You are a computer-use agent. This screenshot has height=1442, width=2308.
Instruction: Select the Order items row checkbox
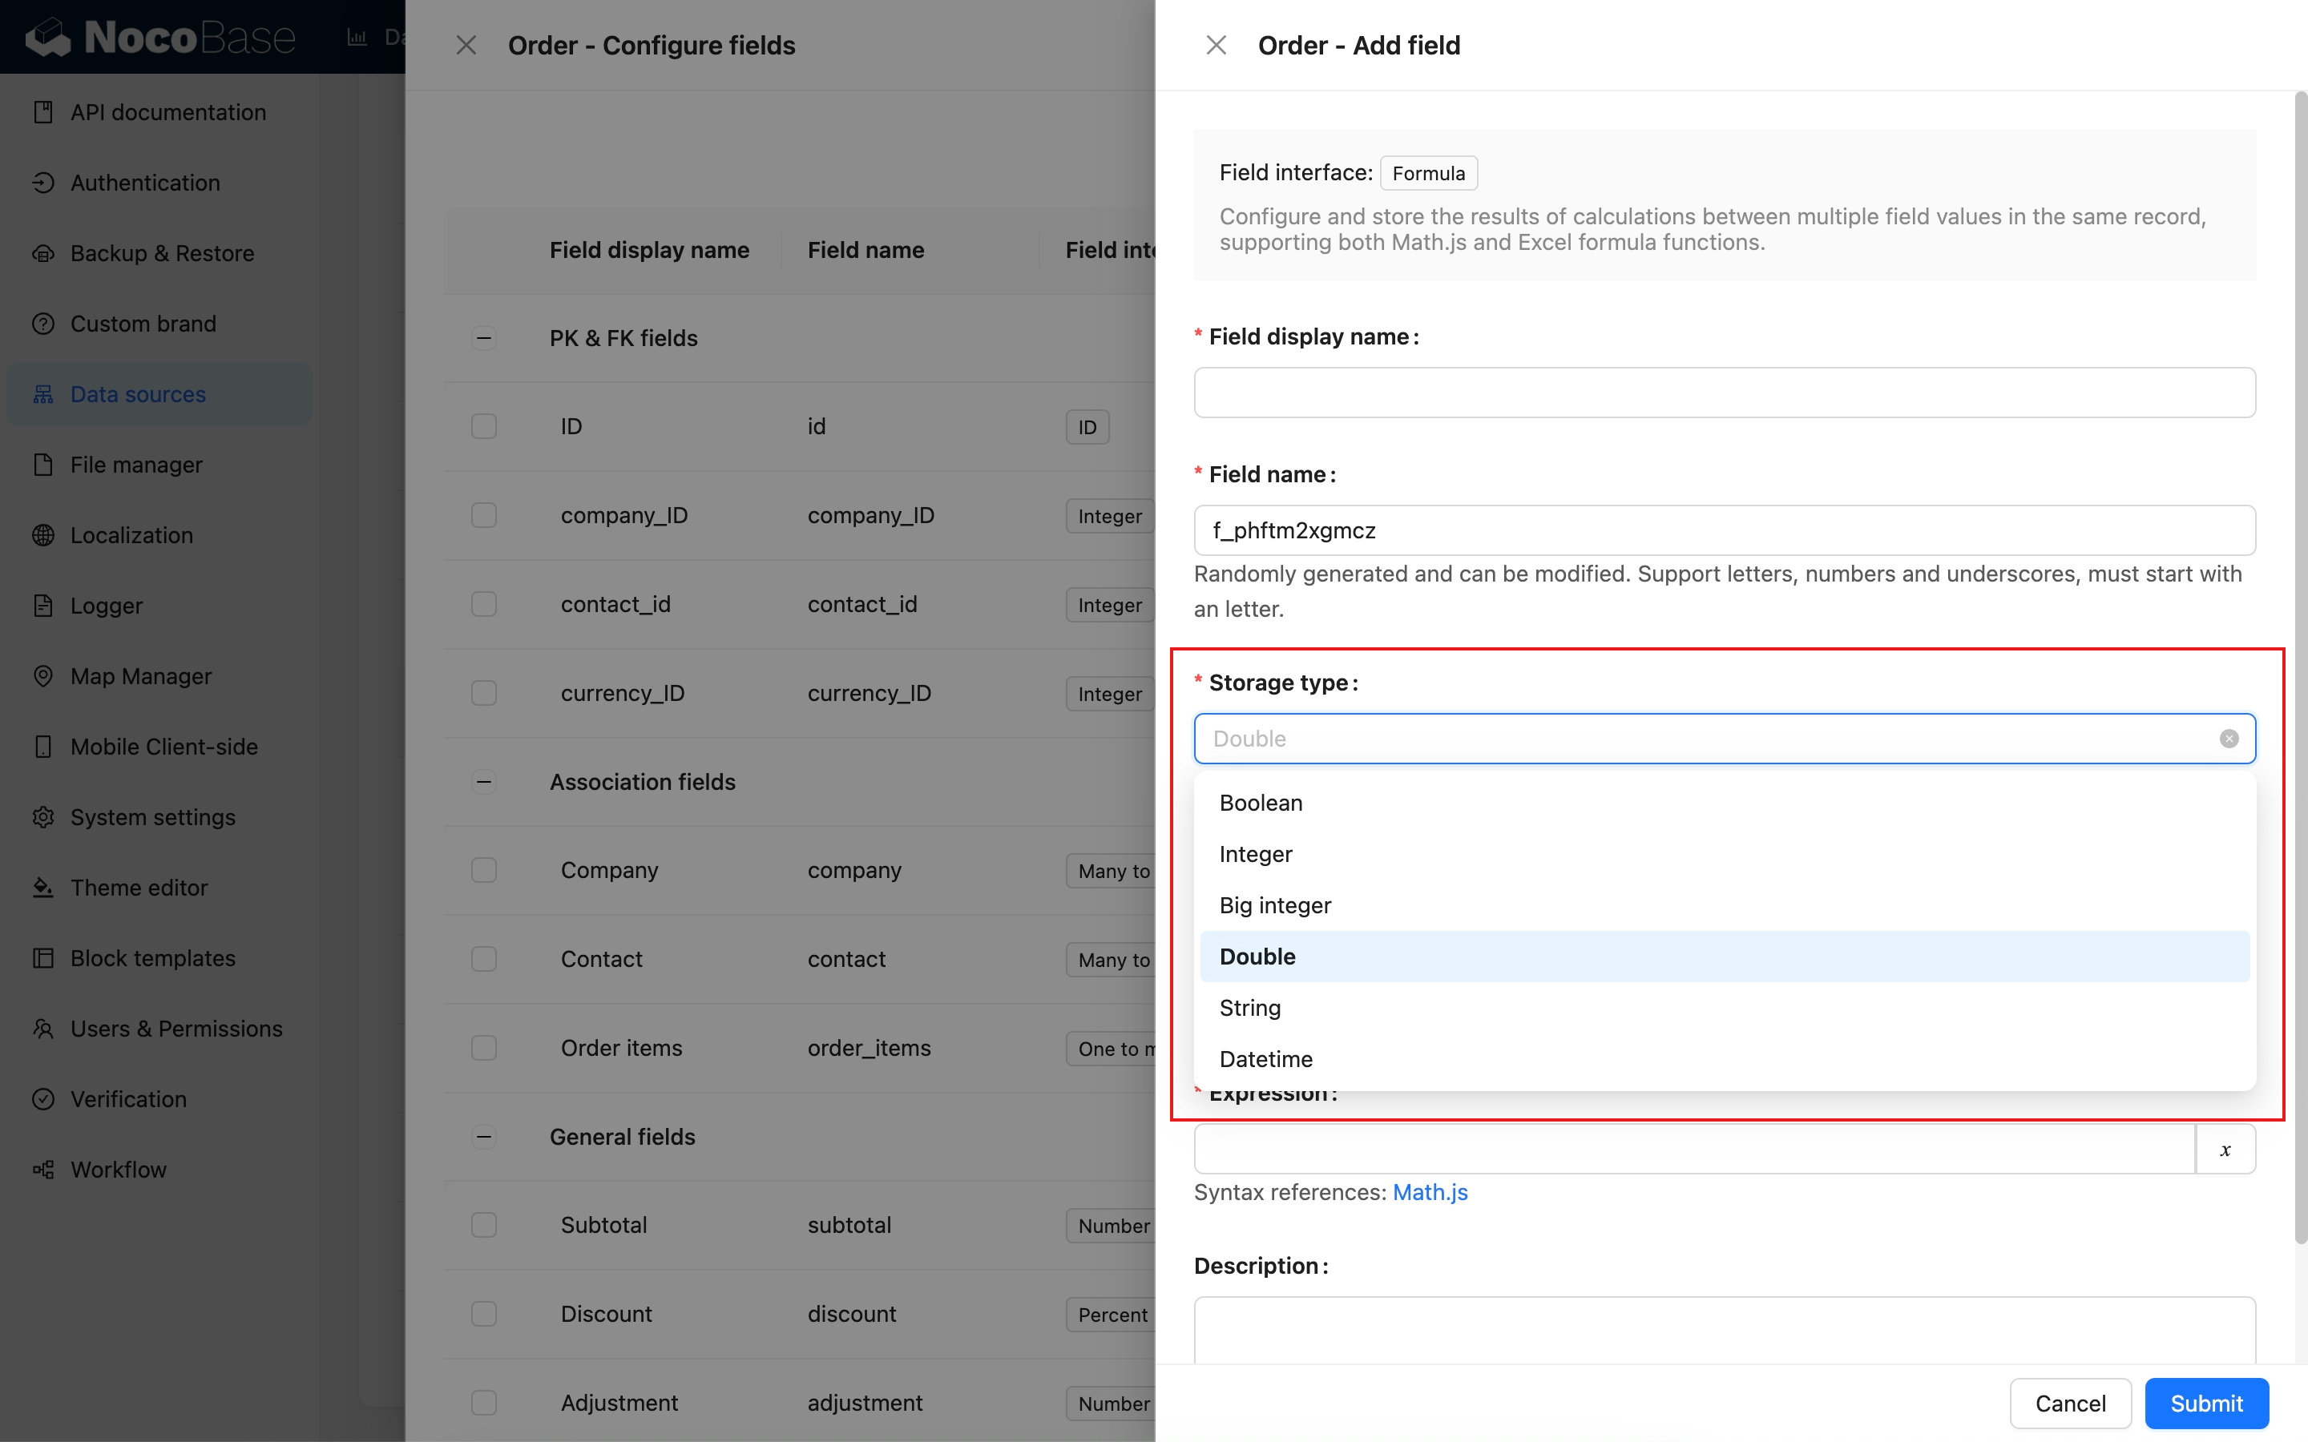pyautogui.click(x=483, y=1047)
